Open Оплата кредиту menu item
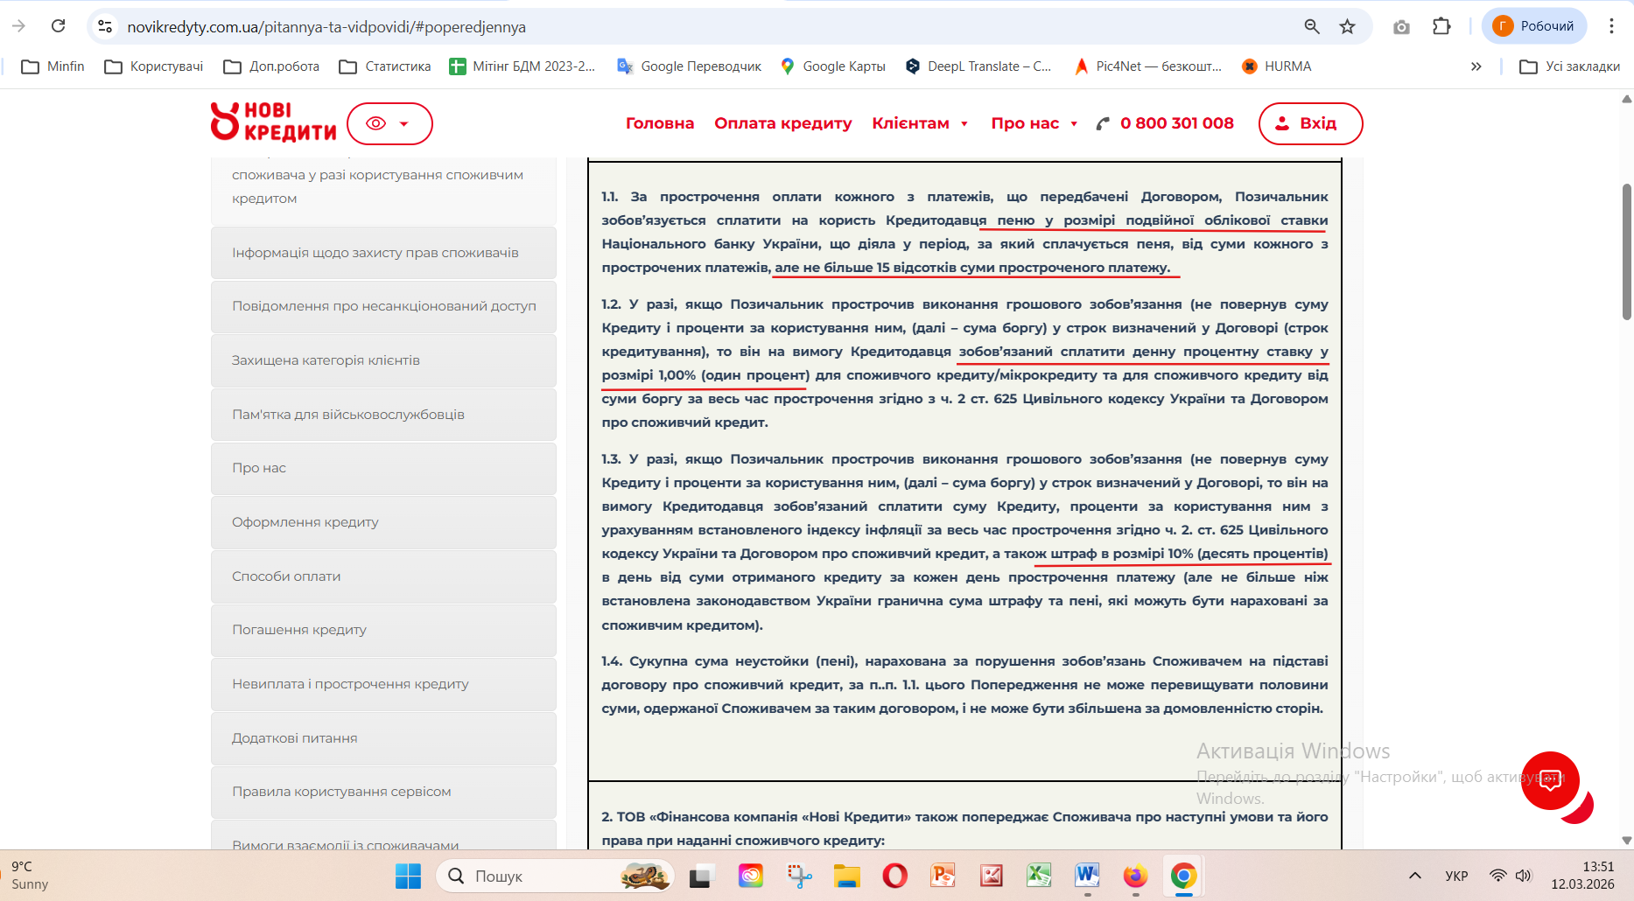Screen dimensions: 1634x901 (783, 123)
